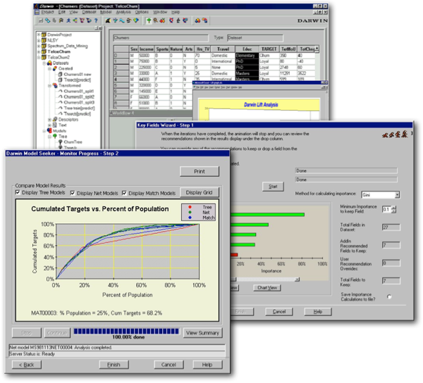Click Finish in Model Seeker dialog
This screenshot has width=423, height=383.
coord(114,365)
